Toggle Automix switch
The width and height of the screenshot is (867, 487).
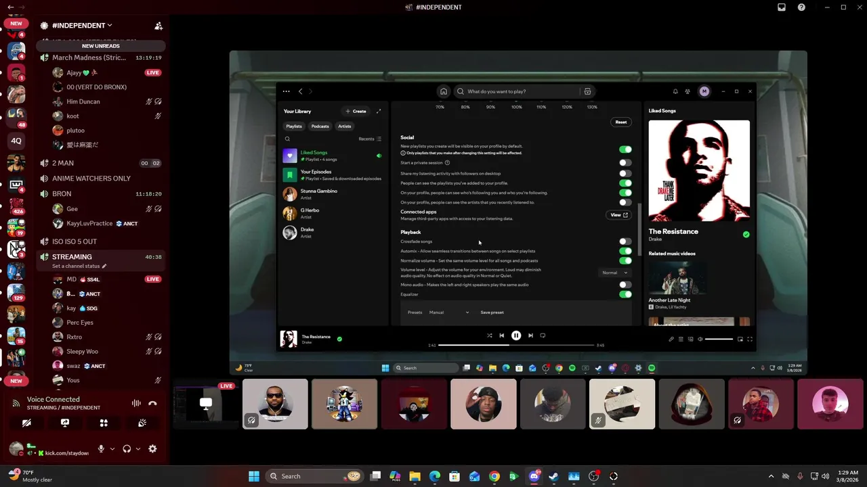coord(625,251)
